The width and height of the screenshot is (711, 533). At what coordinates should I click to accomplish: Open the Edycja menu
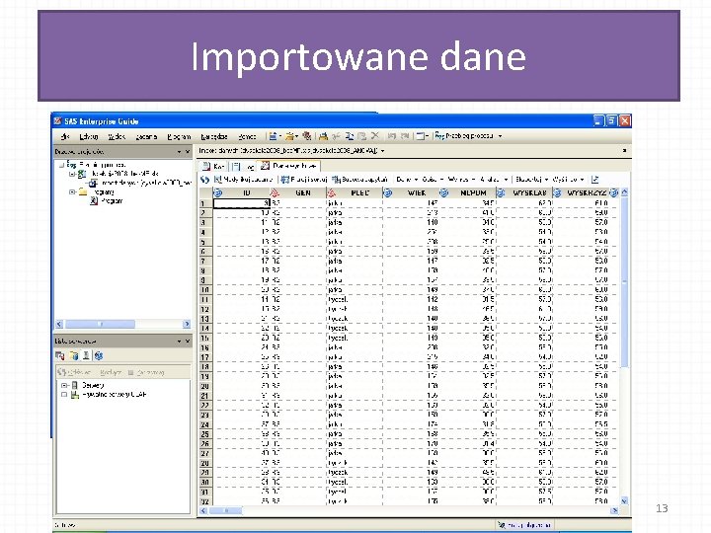89,136
